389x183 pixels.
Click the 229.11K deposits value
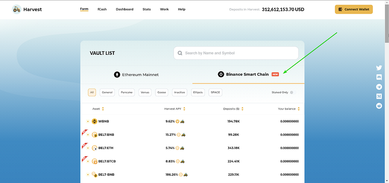tap(233, 174)
